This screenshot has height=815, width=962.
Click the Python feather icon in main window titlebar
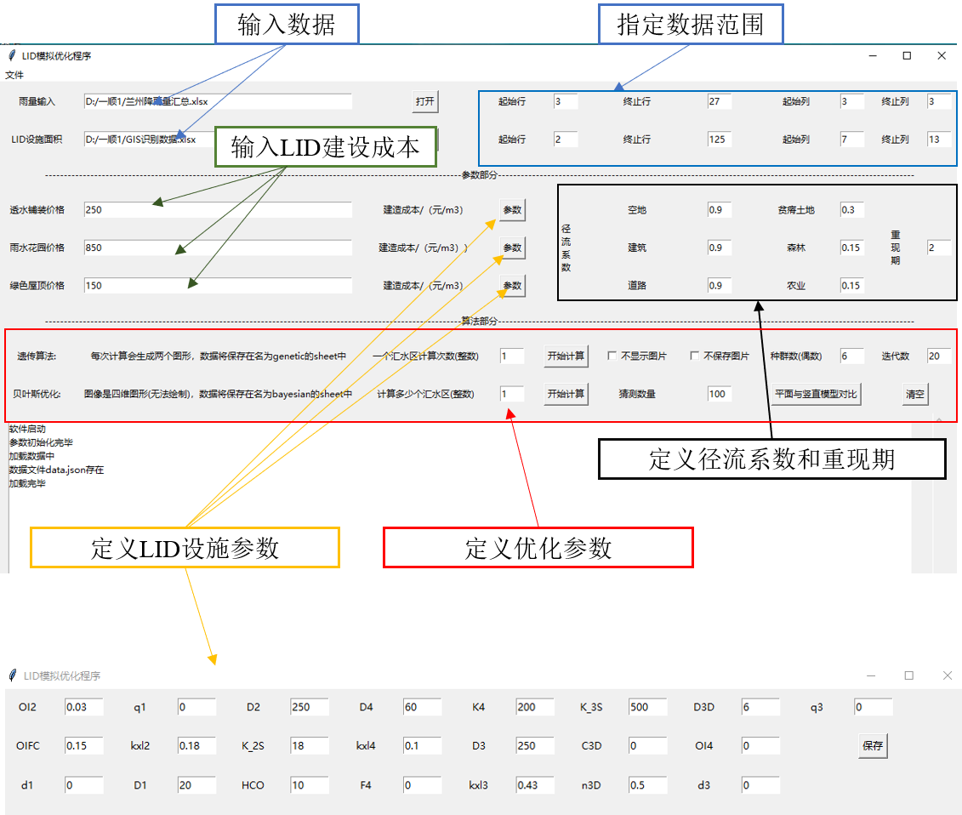[x=12, y=55]
